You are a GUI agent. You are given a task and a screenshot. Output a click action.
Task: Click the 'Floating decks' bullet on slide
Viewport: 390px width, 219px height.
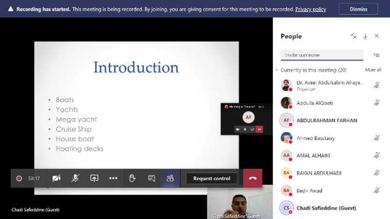79,149
